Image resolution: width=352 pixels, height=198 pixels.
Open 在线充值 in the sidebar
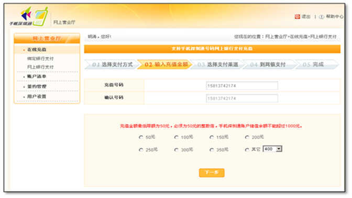tap(37, 50)
